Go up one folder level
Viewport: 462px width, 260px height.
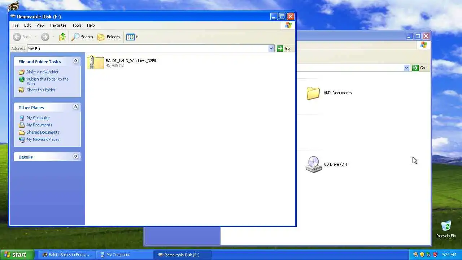pyautogui.click(x=62, y=37)
